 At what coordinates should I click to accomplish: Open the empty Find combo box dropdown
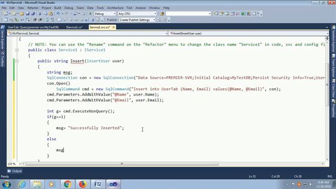209,14
